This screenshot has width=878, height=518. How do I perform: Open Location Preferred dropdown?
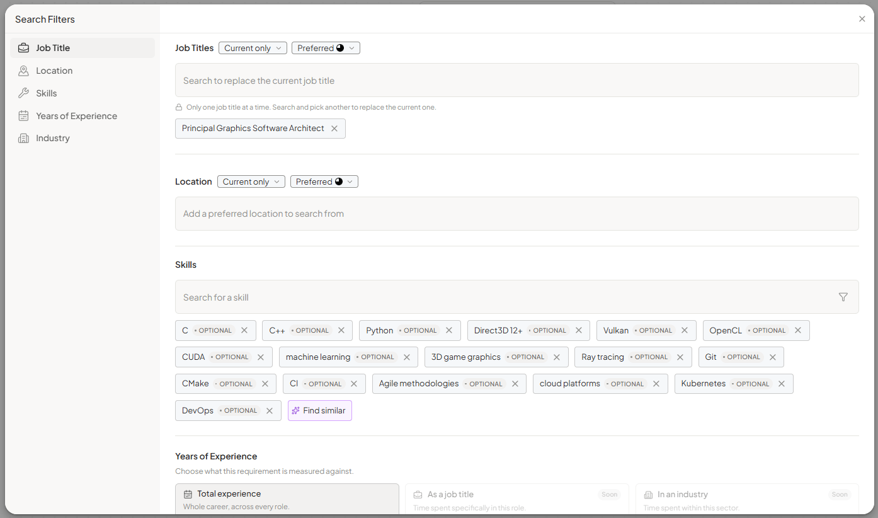324,181
